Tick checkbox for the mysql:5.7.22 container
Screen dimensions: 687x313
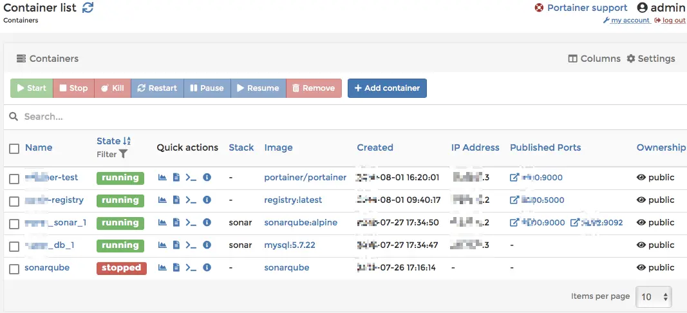[14, 247]
